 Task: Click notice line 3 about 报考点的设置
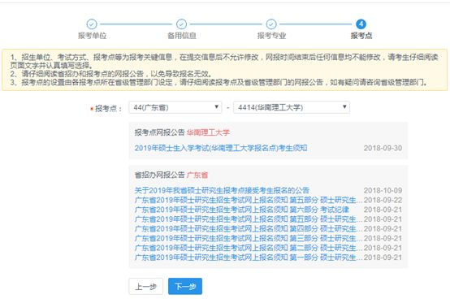coord(219,83)
